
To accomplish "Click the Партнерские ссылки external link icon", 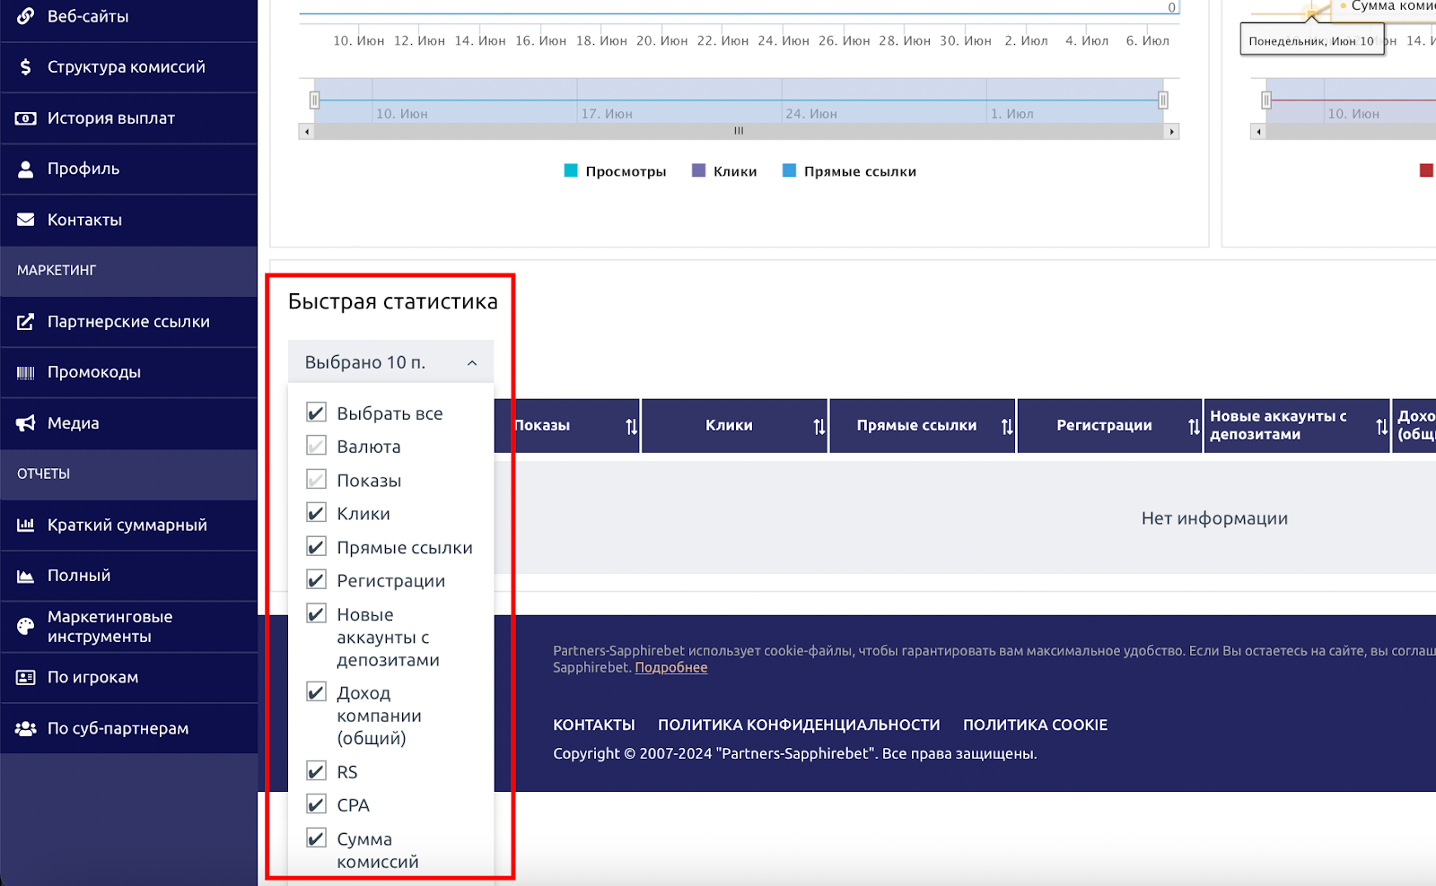I will [x=25, y=322].
